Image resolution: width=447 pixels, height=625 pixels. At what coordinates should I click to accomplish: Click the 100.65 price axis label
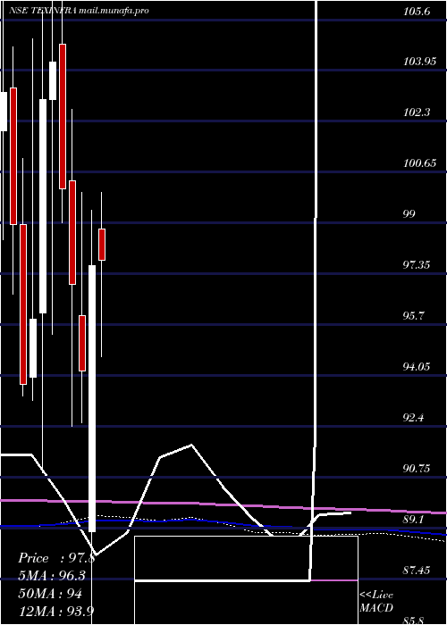419,163
